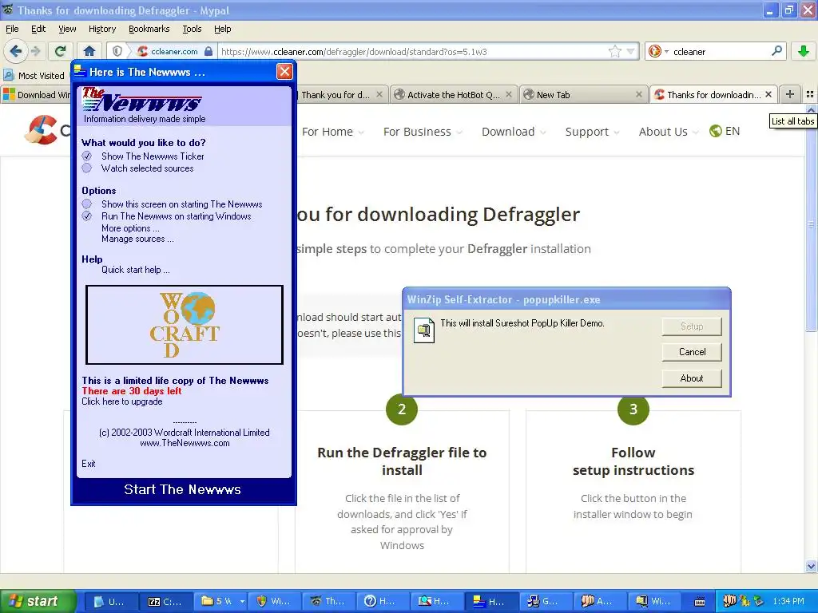Go back with the browser back arrow
818x613 pixels.
16,51
